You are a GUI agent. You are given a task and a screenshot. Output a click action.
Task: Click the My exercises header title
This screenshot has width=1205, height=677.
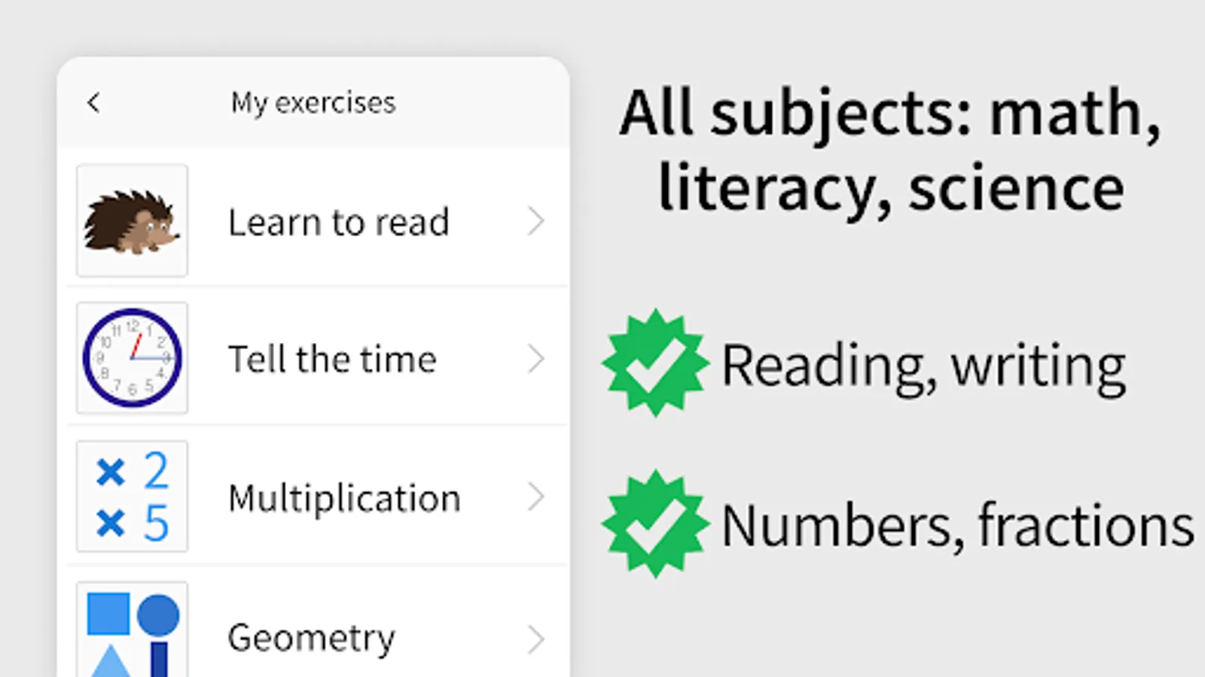pos(313,103)
